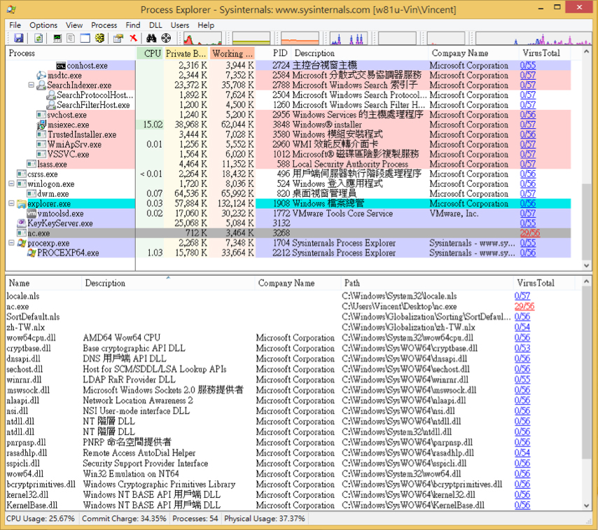Open the File menu
The width and height of the screenshot is (598, 530).
tap(15, 25)
